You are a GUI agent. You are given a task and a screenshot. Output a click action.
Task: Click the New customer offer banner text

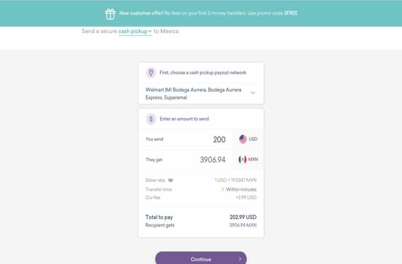(208, 13)
